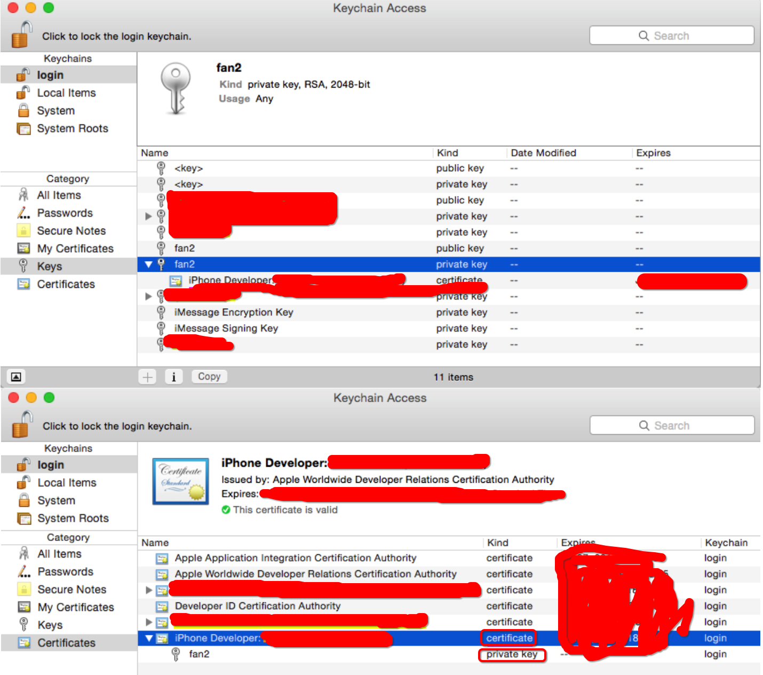Focus the Search field in the upper window
The height and width of the screenshot is (675, 763).
(x=672, y=36)
